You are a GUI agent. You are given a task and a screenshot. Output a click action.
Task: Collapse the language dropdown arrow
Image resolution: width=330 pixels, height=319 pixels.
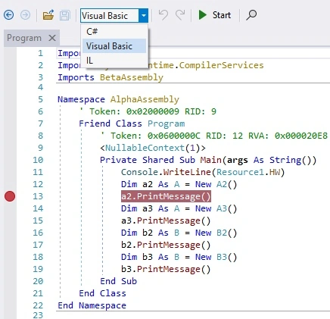click(144, 15)
